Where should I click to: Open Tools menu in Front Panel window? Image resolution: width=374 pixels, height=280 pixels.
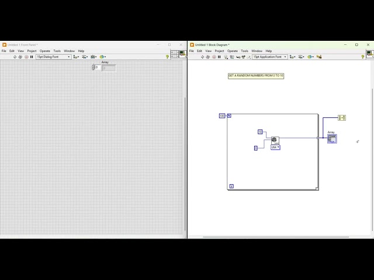pos(57,51)
